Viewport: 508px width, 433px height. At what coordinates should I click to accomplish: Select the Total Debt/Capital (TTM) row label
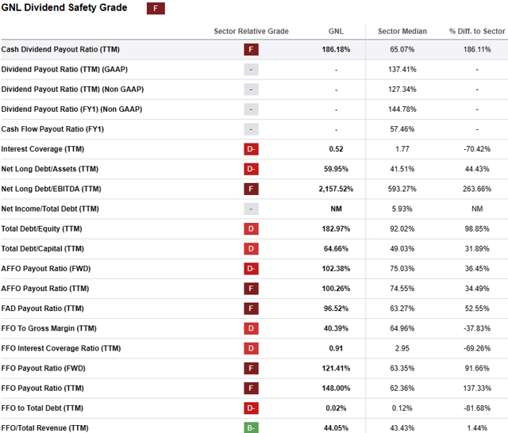[42, 249]
